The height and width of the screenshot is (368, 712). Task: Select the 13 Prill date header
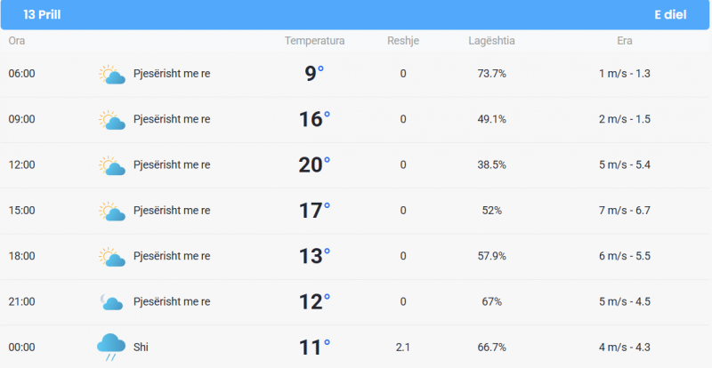[x=42, y=15]
